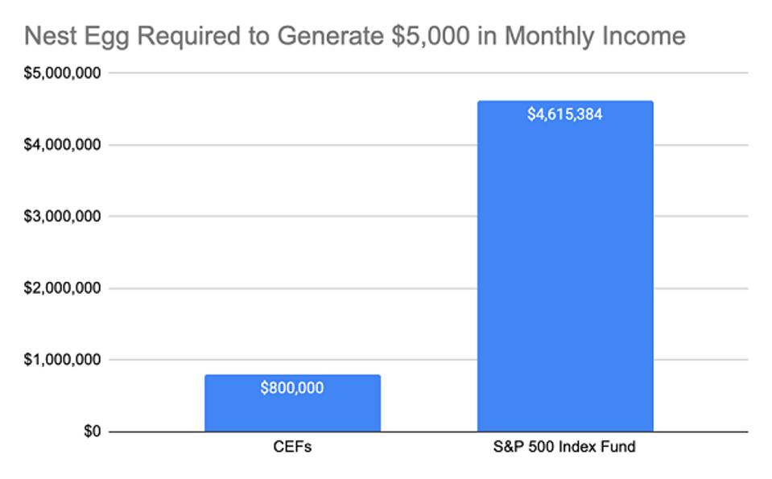Select the $4,000,000 gridline left of bars
Image resolution: width=772 pixels, height=479 pixels.
157,145
